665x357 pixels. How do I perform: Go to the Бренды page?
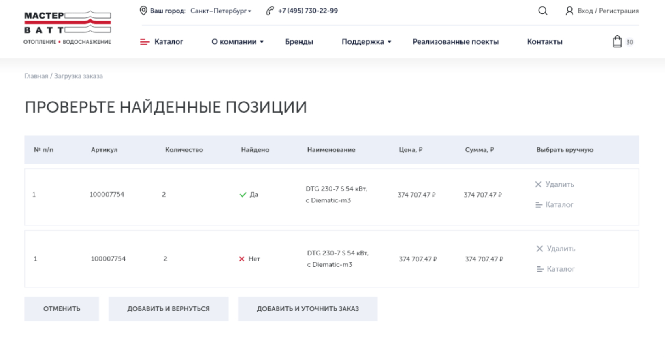tap(299, 42)
